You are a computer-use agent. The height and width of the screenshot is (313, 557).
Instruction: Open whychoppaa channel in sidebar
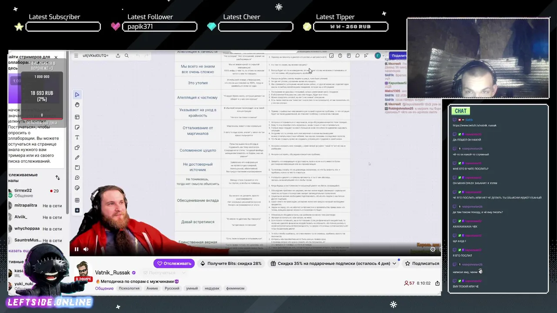[x=37, y=229]
